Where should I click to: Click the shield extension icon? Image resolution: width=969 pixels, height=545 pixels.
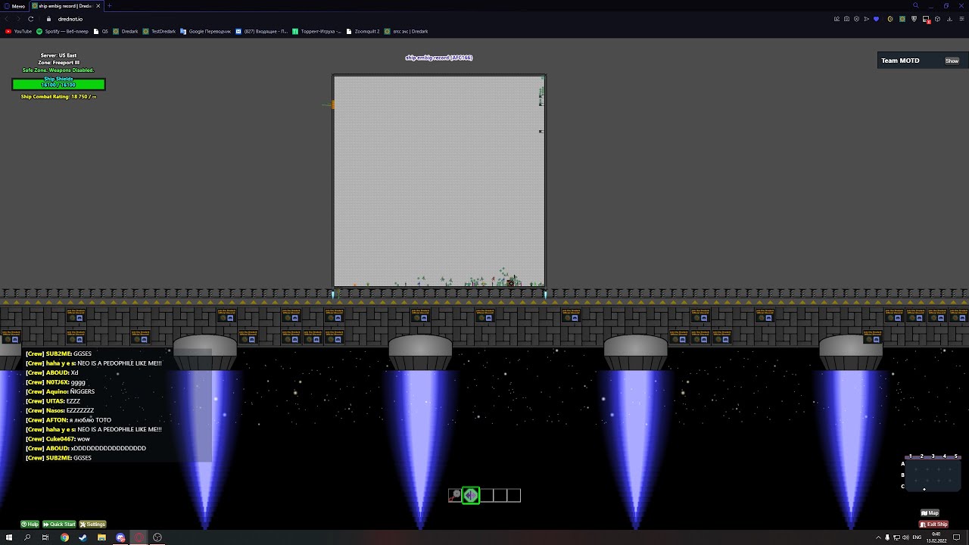914,19
